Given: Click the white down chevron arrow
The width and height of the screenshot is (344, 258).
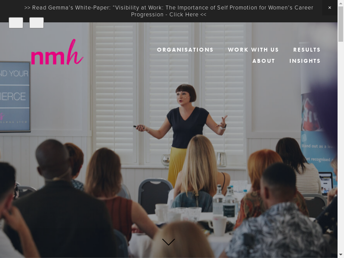Looking at the screenshot, I should click(169, 242).
